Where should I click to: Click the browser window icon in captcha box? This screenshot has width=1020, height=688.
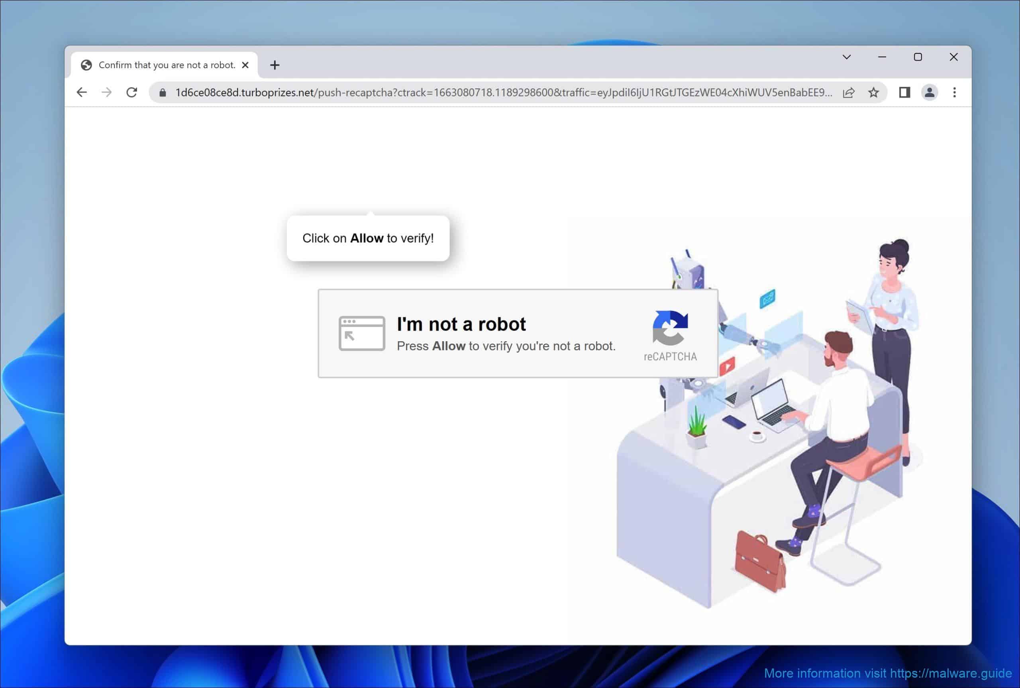coord(362,334)
